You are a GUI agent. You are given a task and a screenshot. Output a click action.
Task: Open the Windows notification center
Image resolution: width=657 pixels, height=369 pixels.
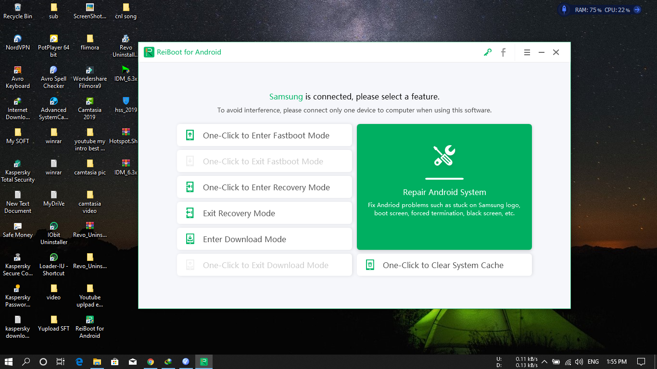tap(641, 362)
